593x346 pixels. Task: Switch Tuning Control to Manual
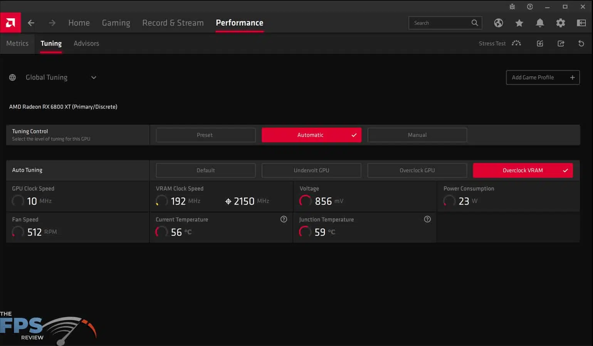[417, 135]
